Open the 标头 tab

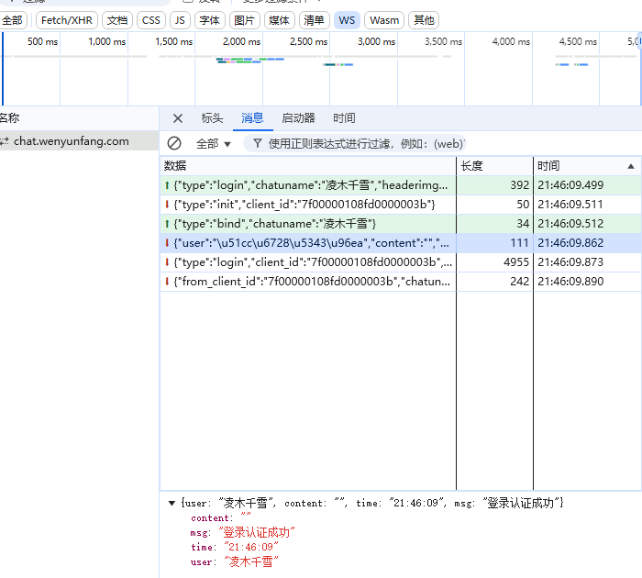[x=212, y=118]
